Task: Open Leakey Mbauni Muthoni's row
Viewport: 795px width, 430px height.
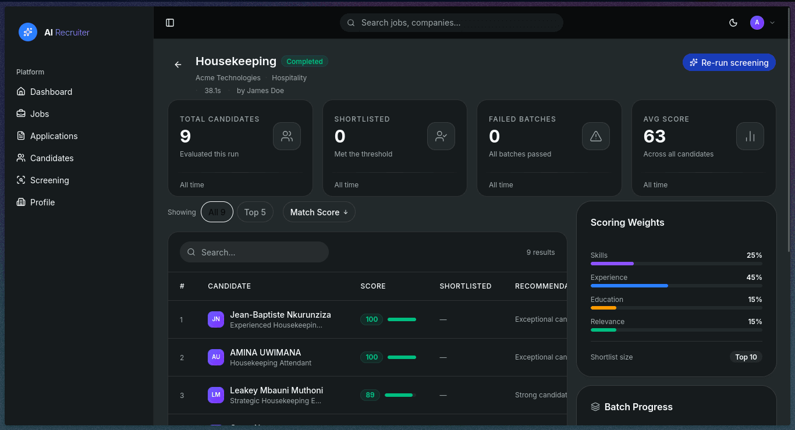Action: (x=368, y=395)
